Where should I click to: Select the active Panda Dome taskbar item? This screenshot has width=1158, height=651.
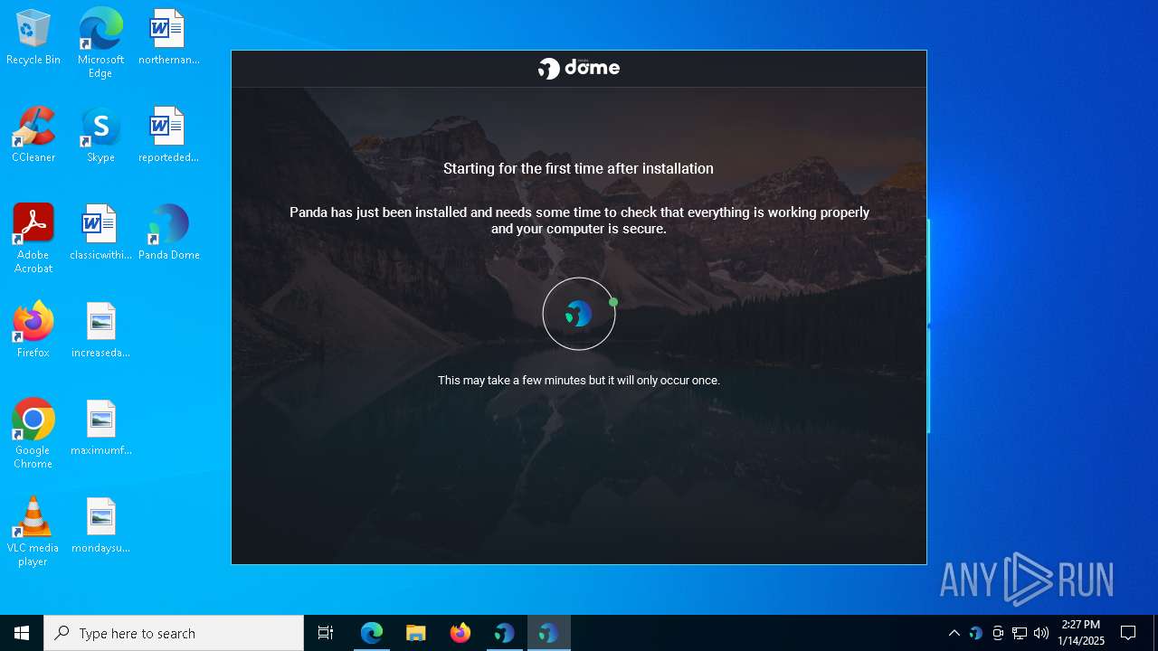549,633
